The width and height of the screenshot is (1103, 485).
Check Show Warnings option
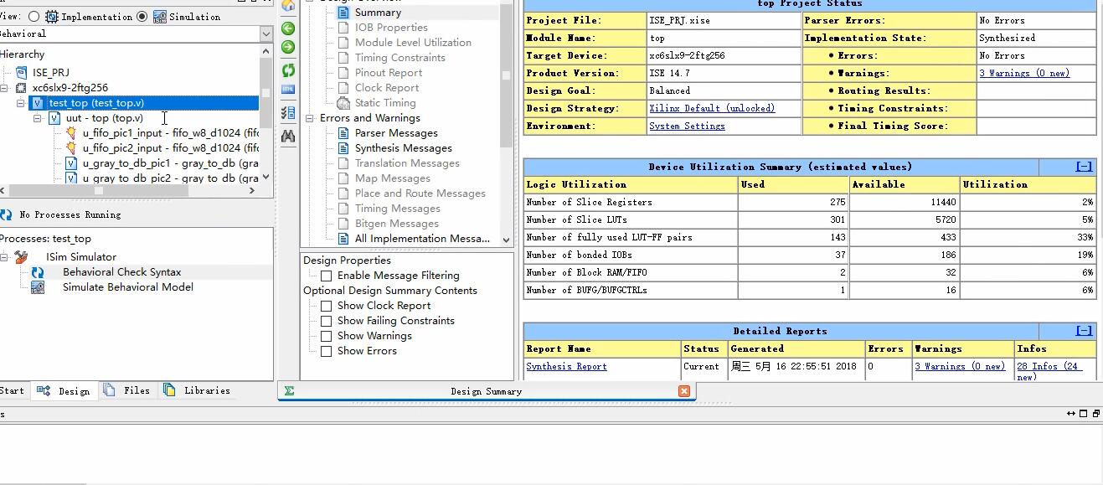click(x=327, y=336)
